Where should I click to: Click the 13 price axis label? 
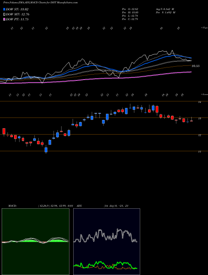pyautogui.click(x=199, y=119)
